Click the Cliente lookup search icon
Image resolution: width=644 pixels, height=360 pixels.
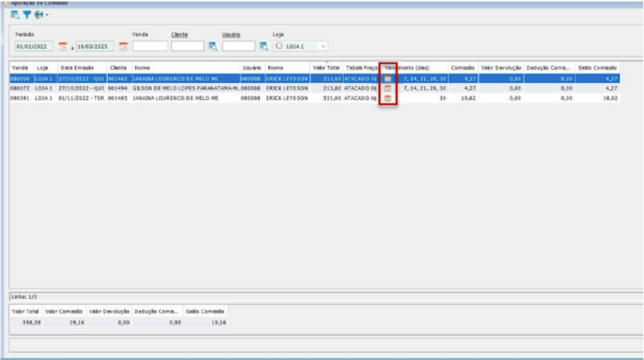(213, 47)
